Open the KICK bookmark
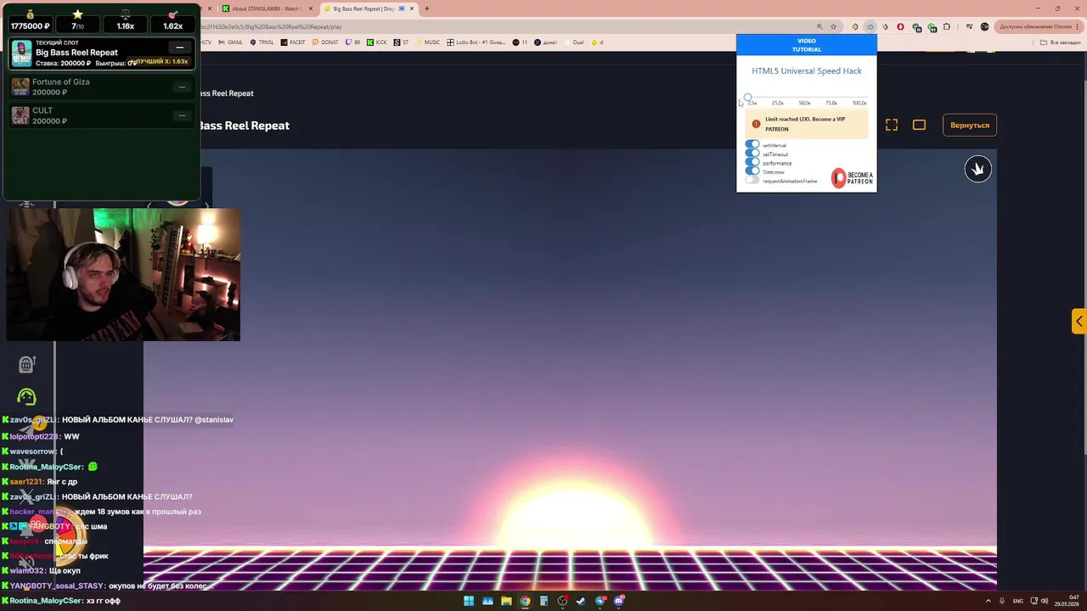This screenshot has height=611, width=1087. tap(377, 42)
